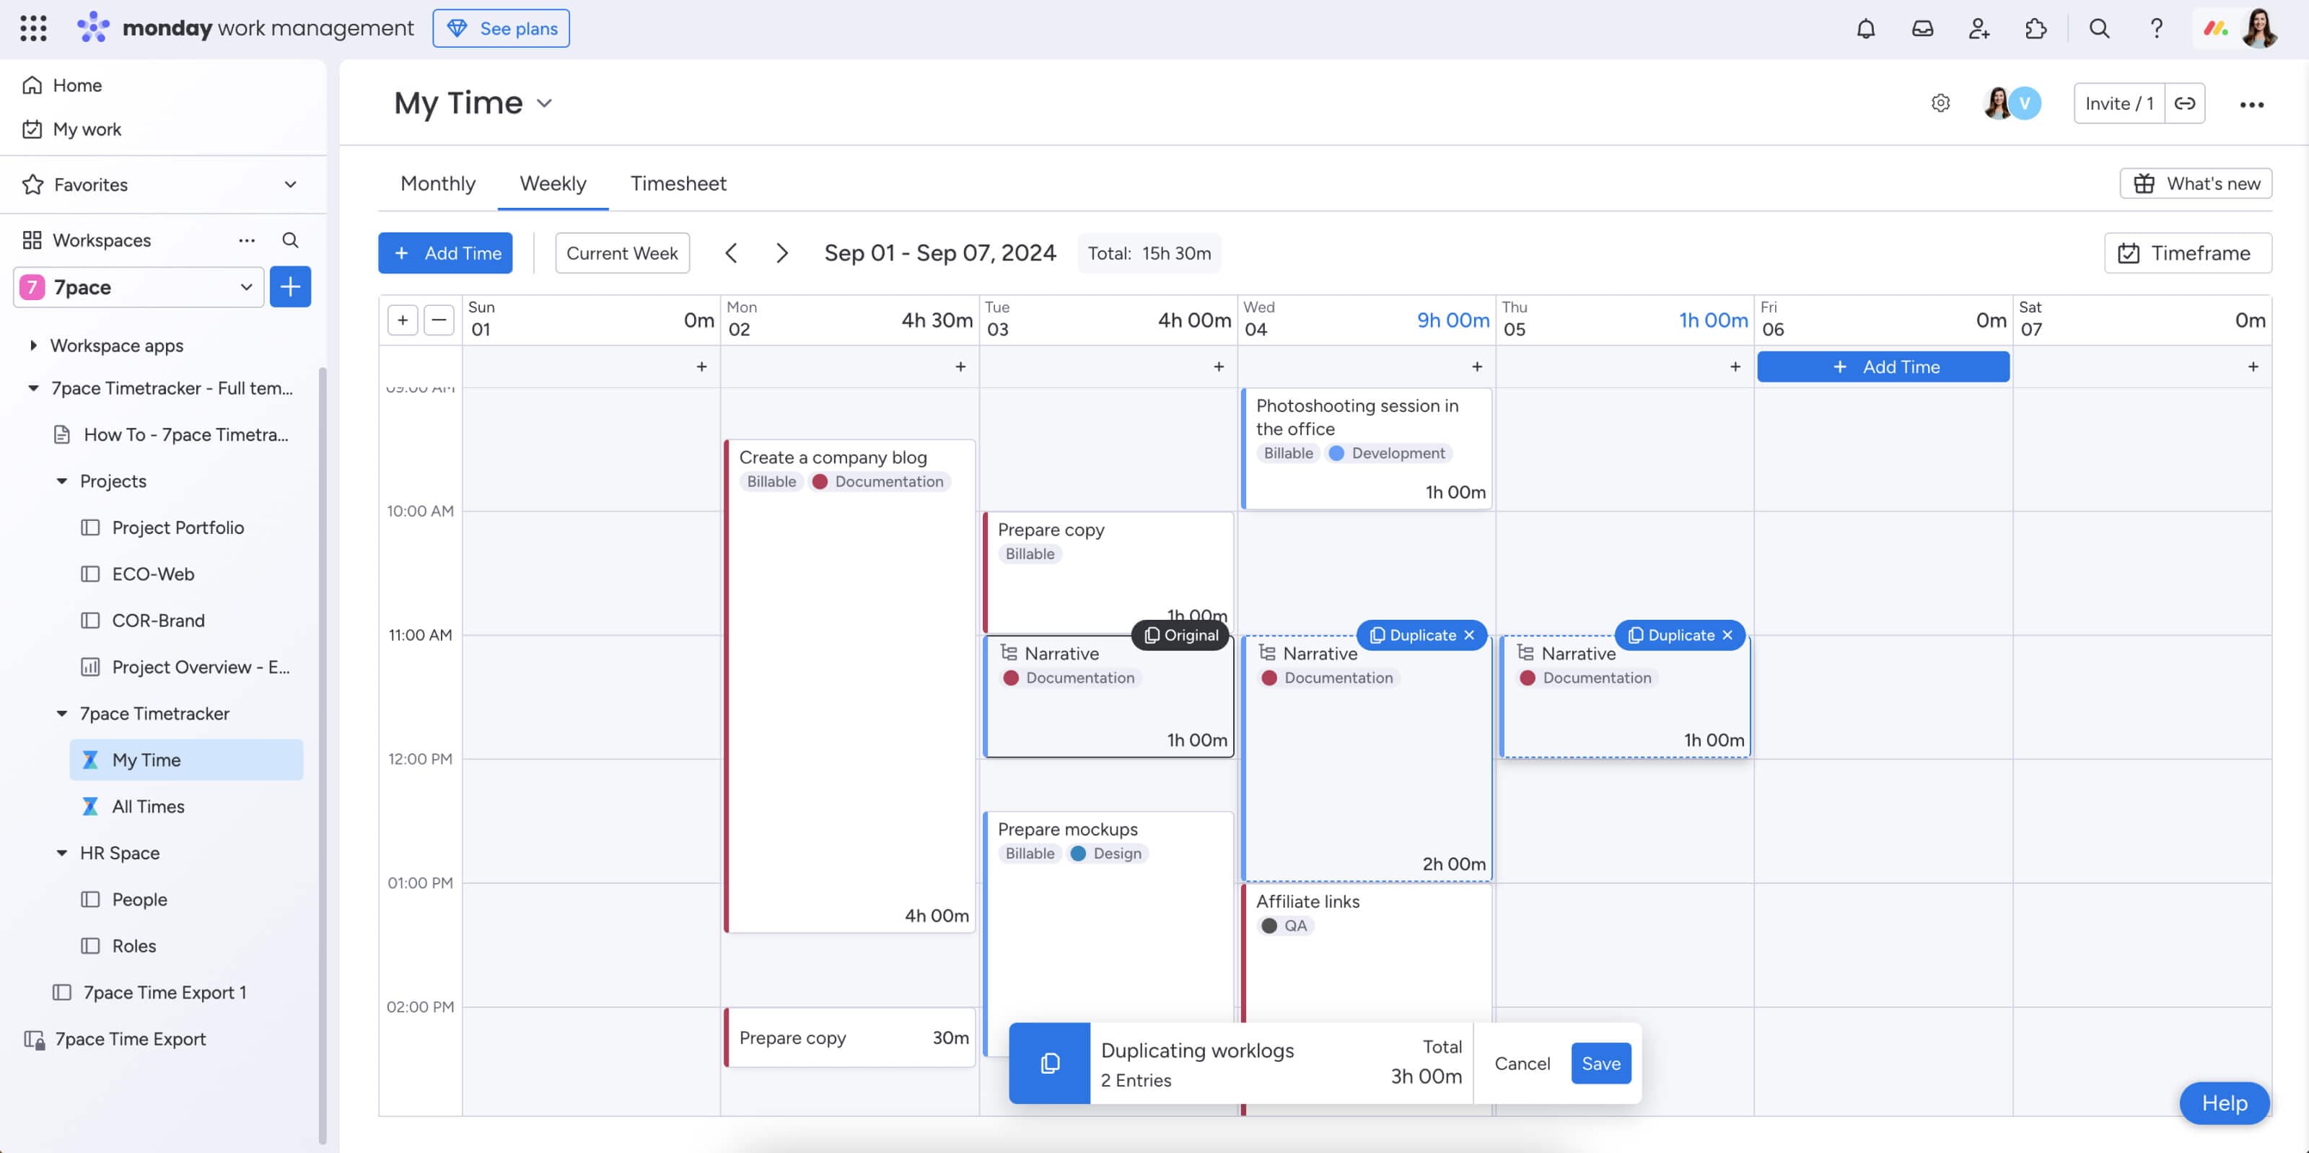Open the apps grid menu
The height and width of the screenshot is (1153, 2309).
(x=33, y=29)
